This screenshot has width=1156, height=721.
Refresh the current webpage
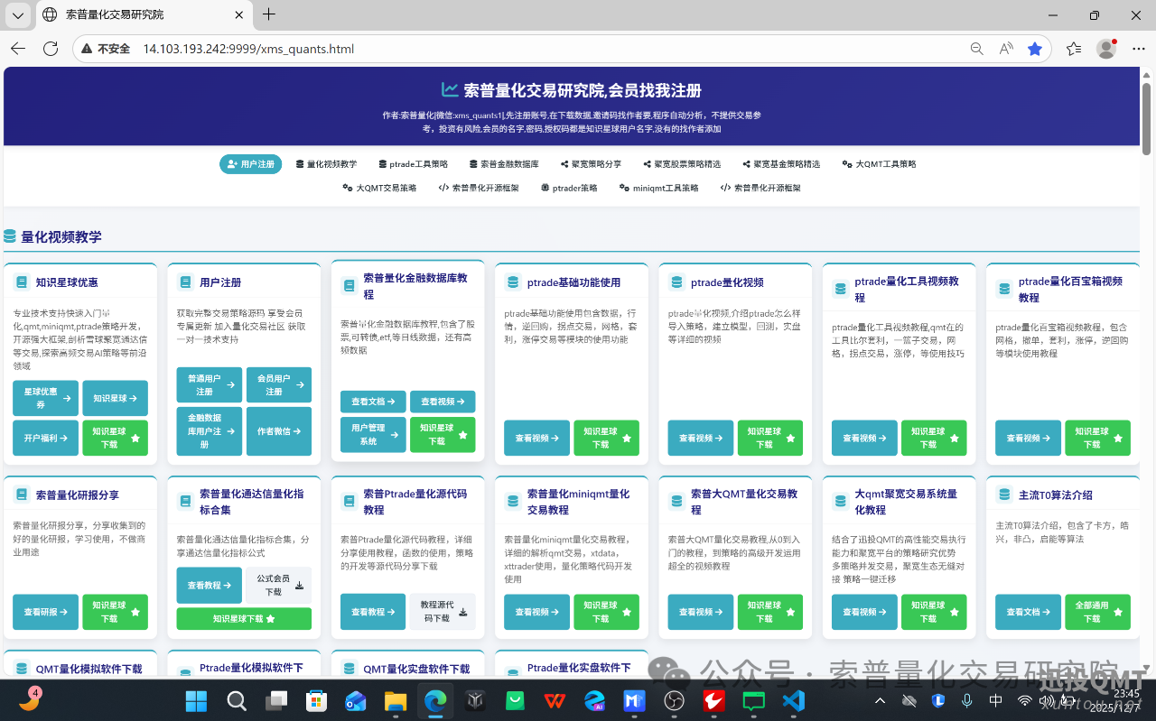51,49
